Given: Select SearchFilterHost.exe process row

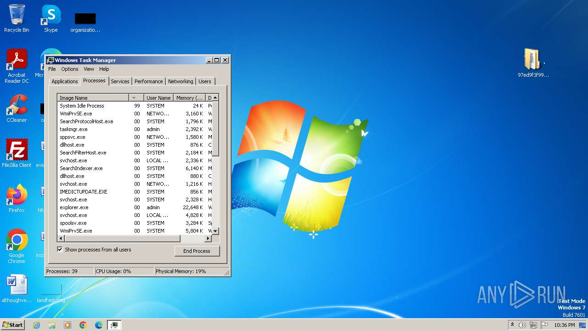Looking at the screenshot, I should [135, 153].
